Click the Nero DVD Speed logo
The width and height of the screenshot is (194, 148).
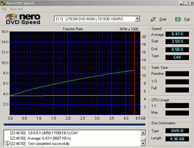coord(23,19)
